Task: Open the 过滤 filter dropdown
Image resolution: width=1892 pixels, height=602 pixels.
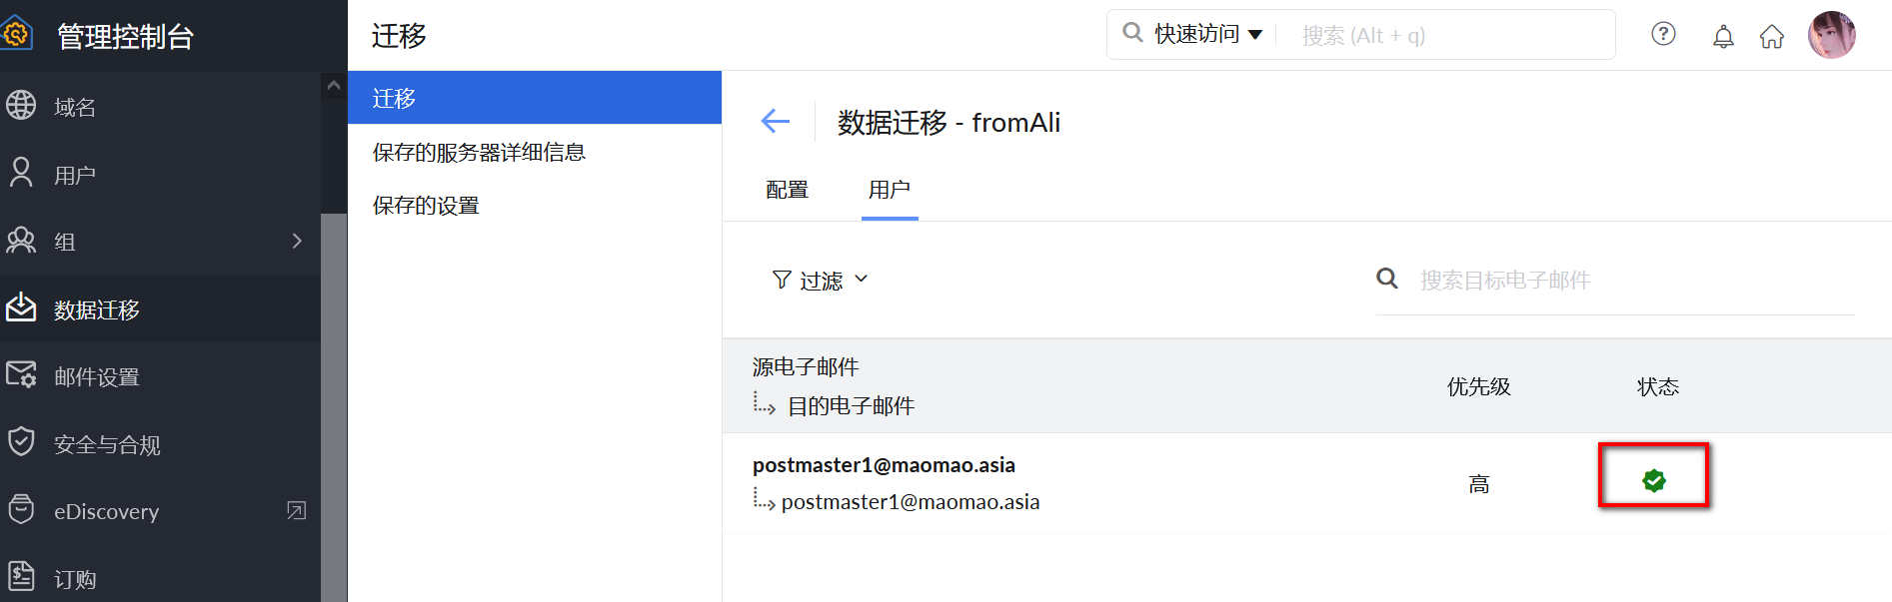Action: click(821, 281)
